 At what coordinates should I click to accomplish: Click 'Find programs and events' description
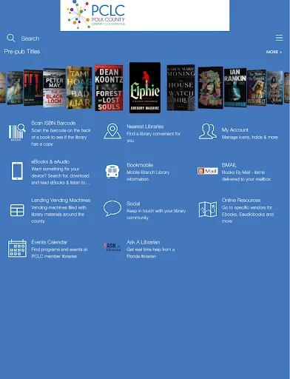pyautogui.click(x=59, y=253)
